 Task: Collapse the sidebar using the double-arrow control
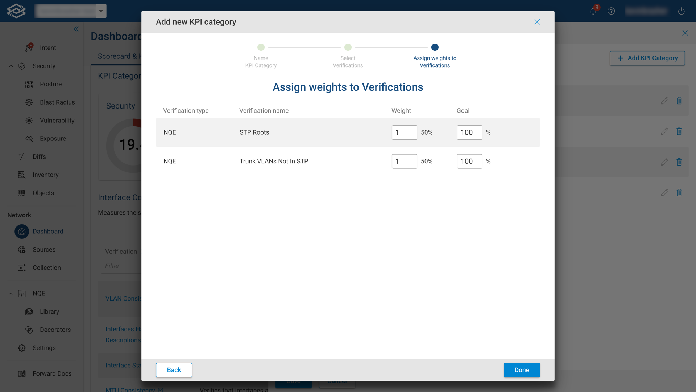coord(76,29)
